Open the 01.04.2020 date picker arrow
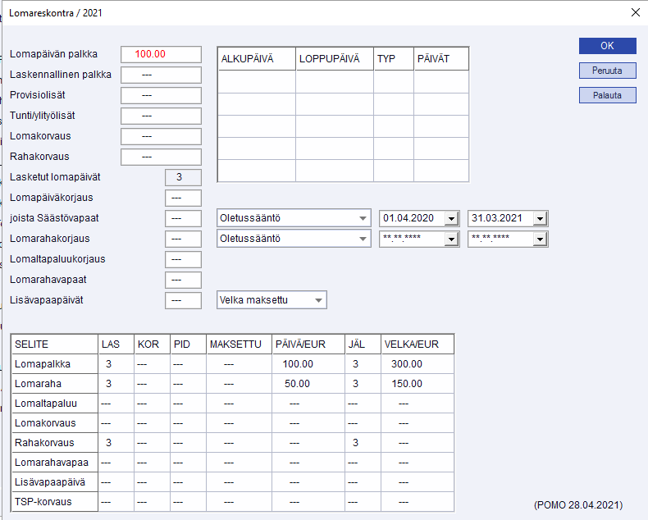Viewport: 648px width, 520px height. [450, 219]
